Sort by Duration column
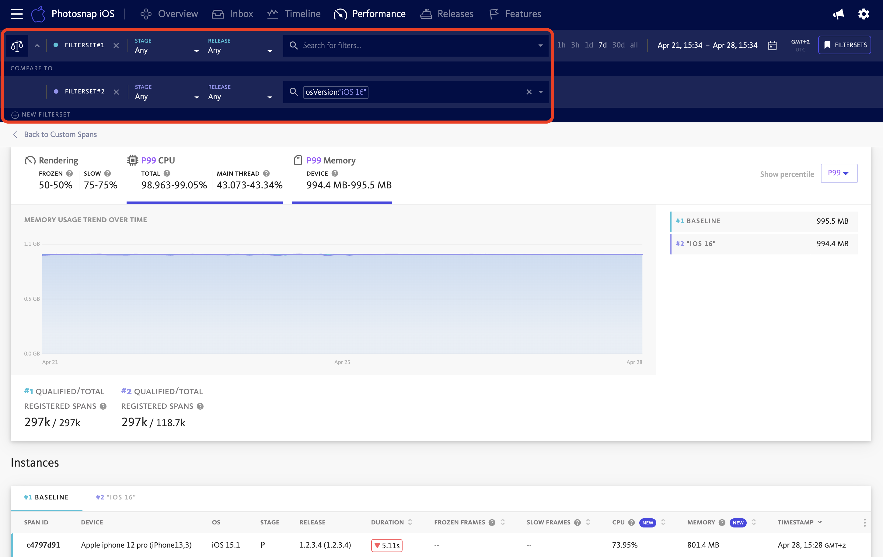883x557 pixels. (x=410, y=522)
